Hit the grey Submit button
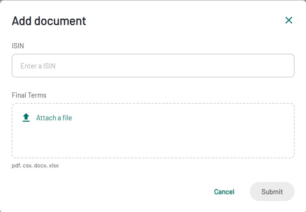The height and width of the screenshot is (212, 306). [x=272, y=192]
